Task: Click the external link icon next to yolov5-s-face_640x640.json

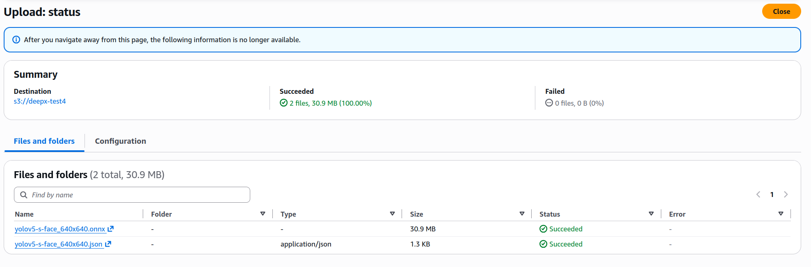Action: click(x=108, y=244)
